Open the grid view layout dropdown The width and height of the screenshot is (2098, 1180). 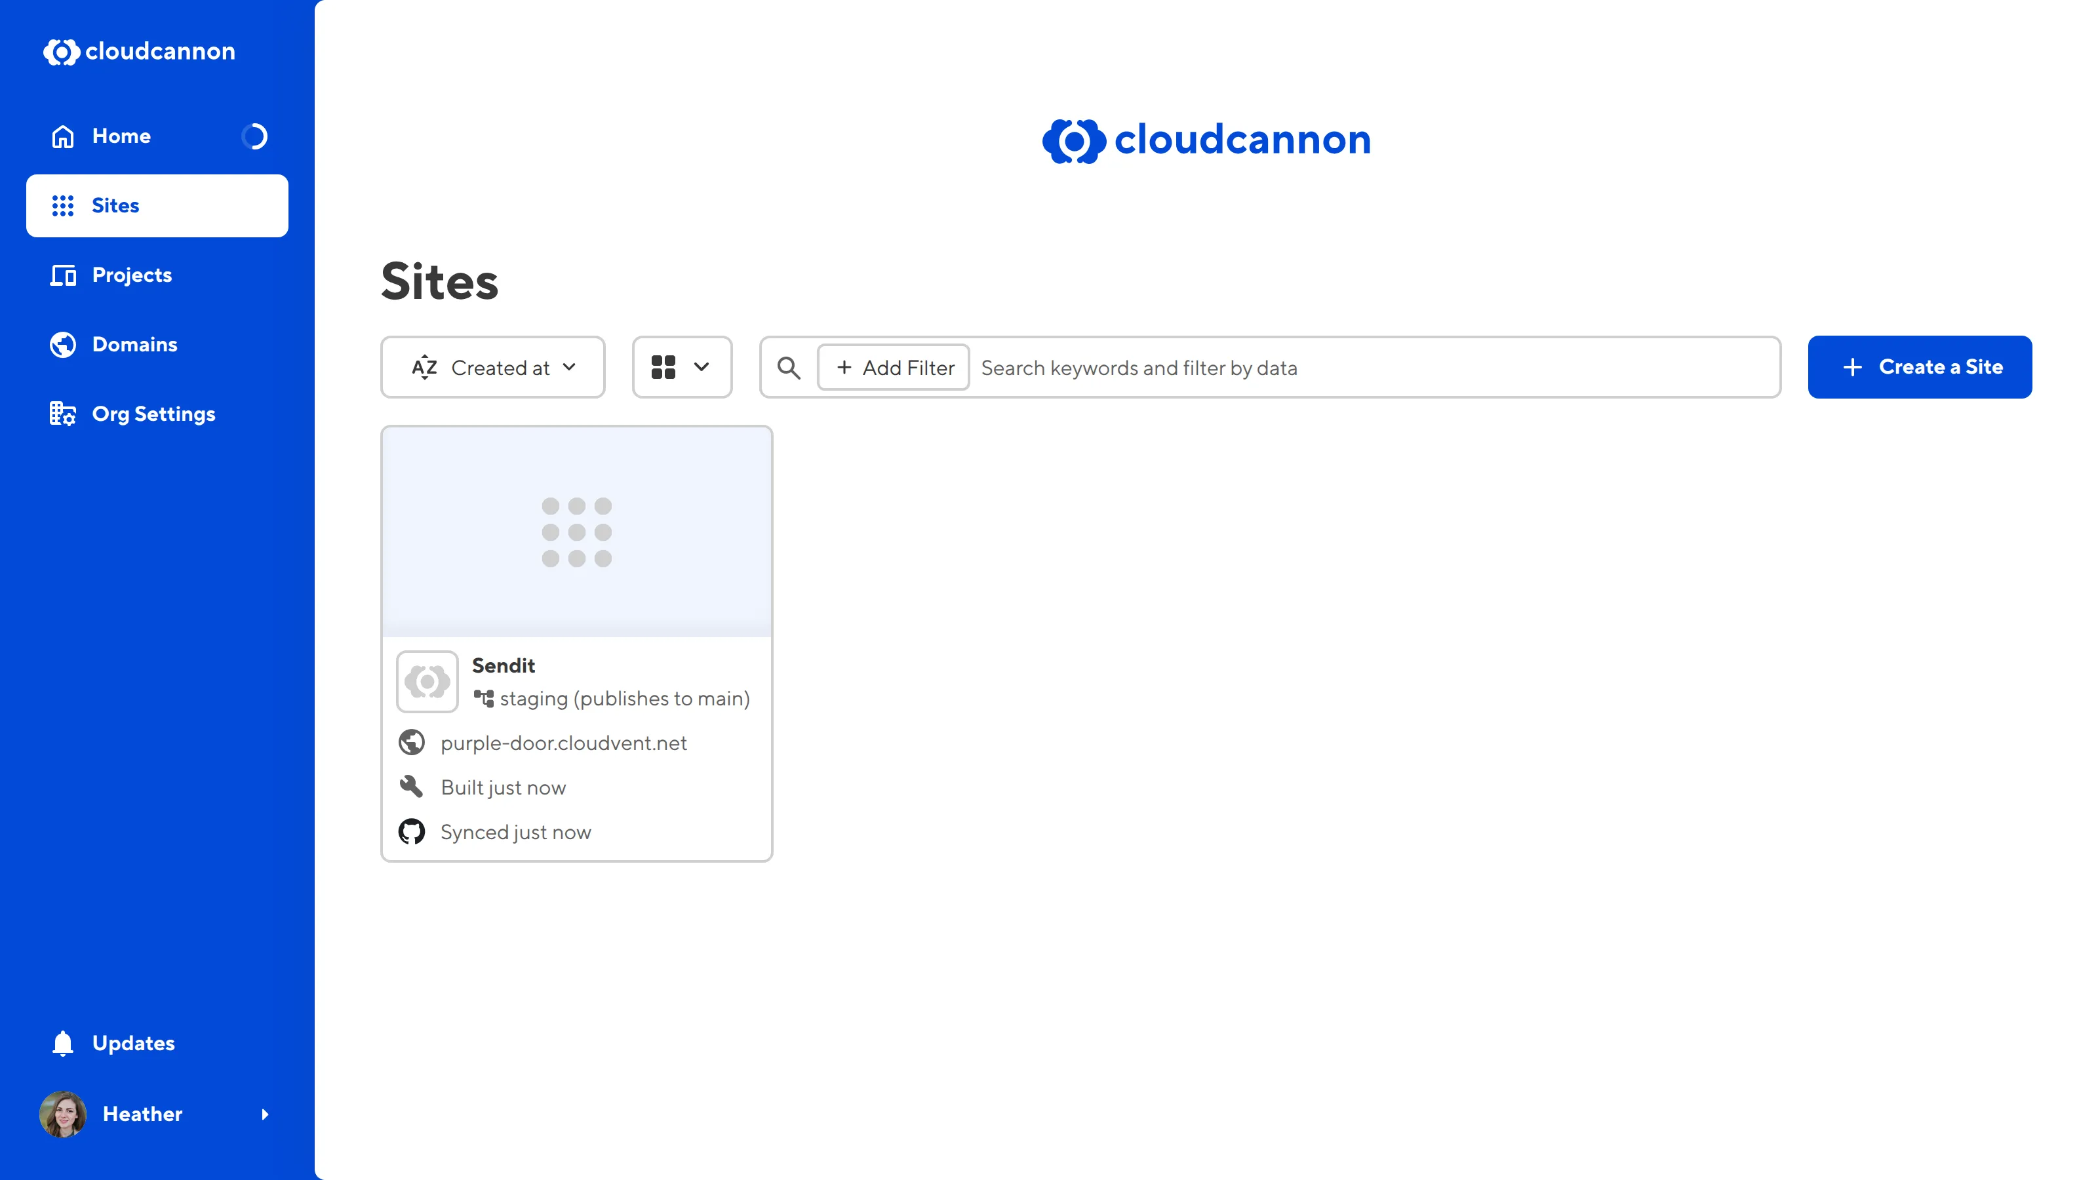682,367
